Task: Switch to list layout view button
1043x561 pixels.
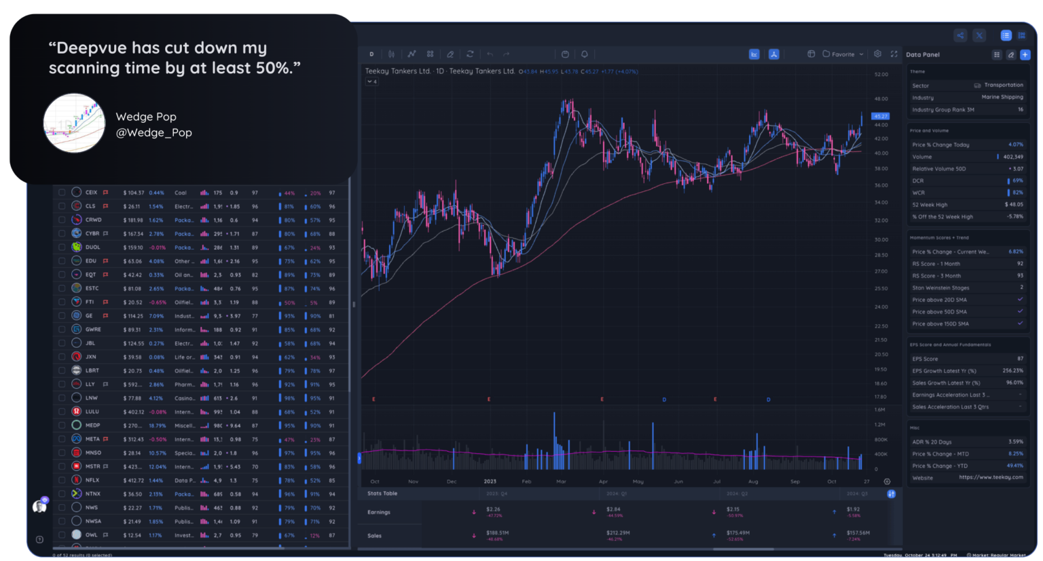Action: 1006,36
